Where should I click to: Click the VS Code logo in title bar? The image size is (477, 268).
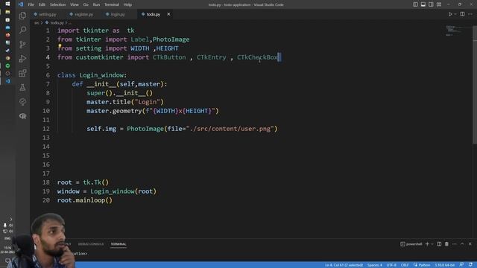[x=20, y=4]
